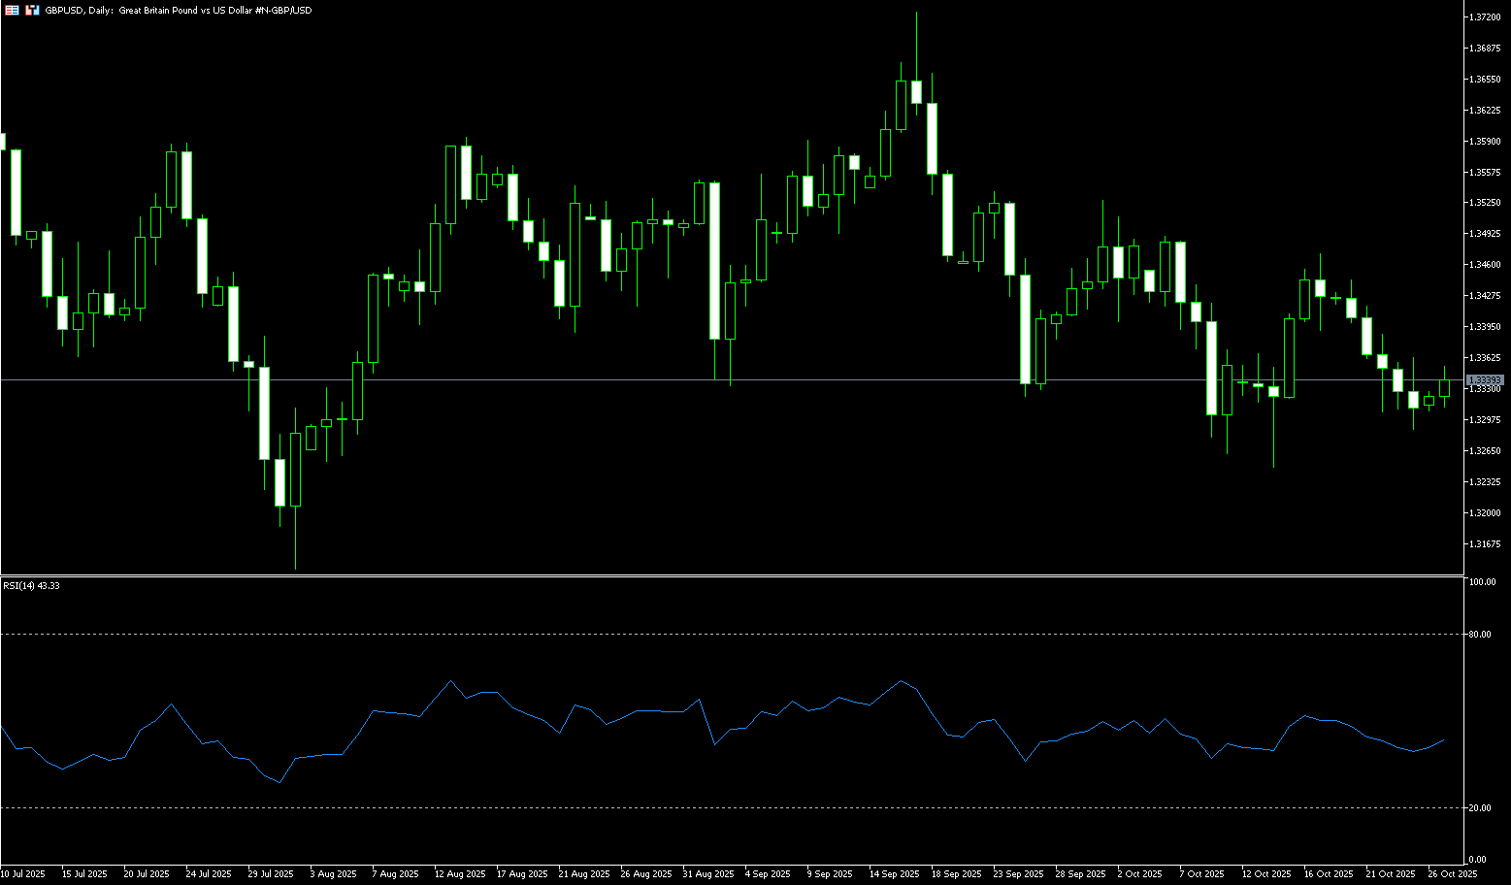Click the 1.35900 price scale label
The height and width of the screenshot is (885, 1511).
coord(1486,142)
